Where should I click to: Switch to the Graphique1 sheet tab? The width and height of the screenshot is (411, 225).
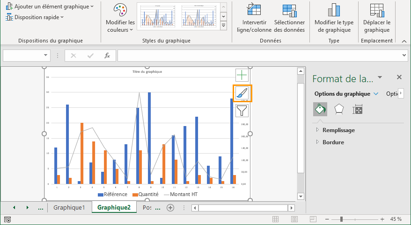coord(69,207)
